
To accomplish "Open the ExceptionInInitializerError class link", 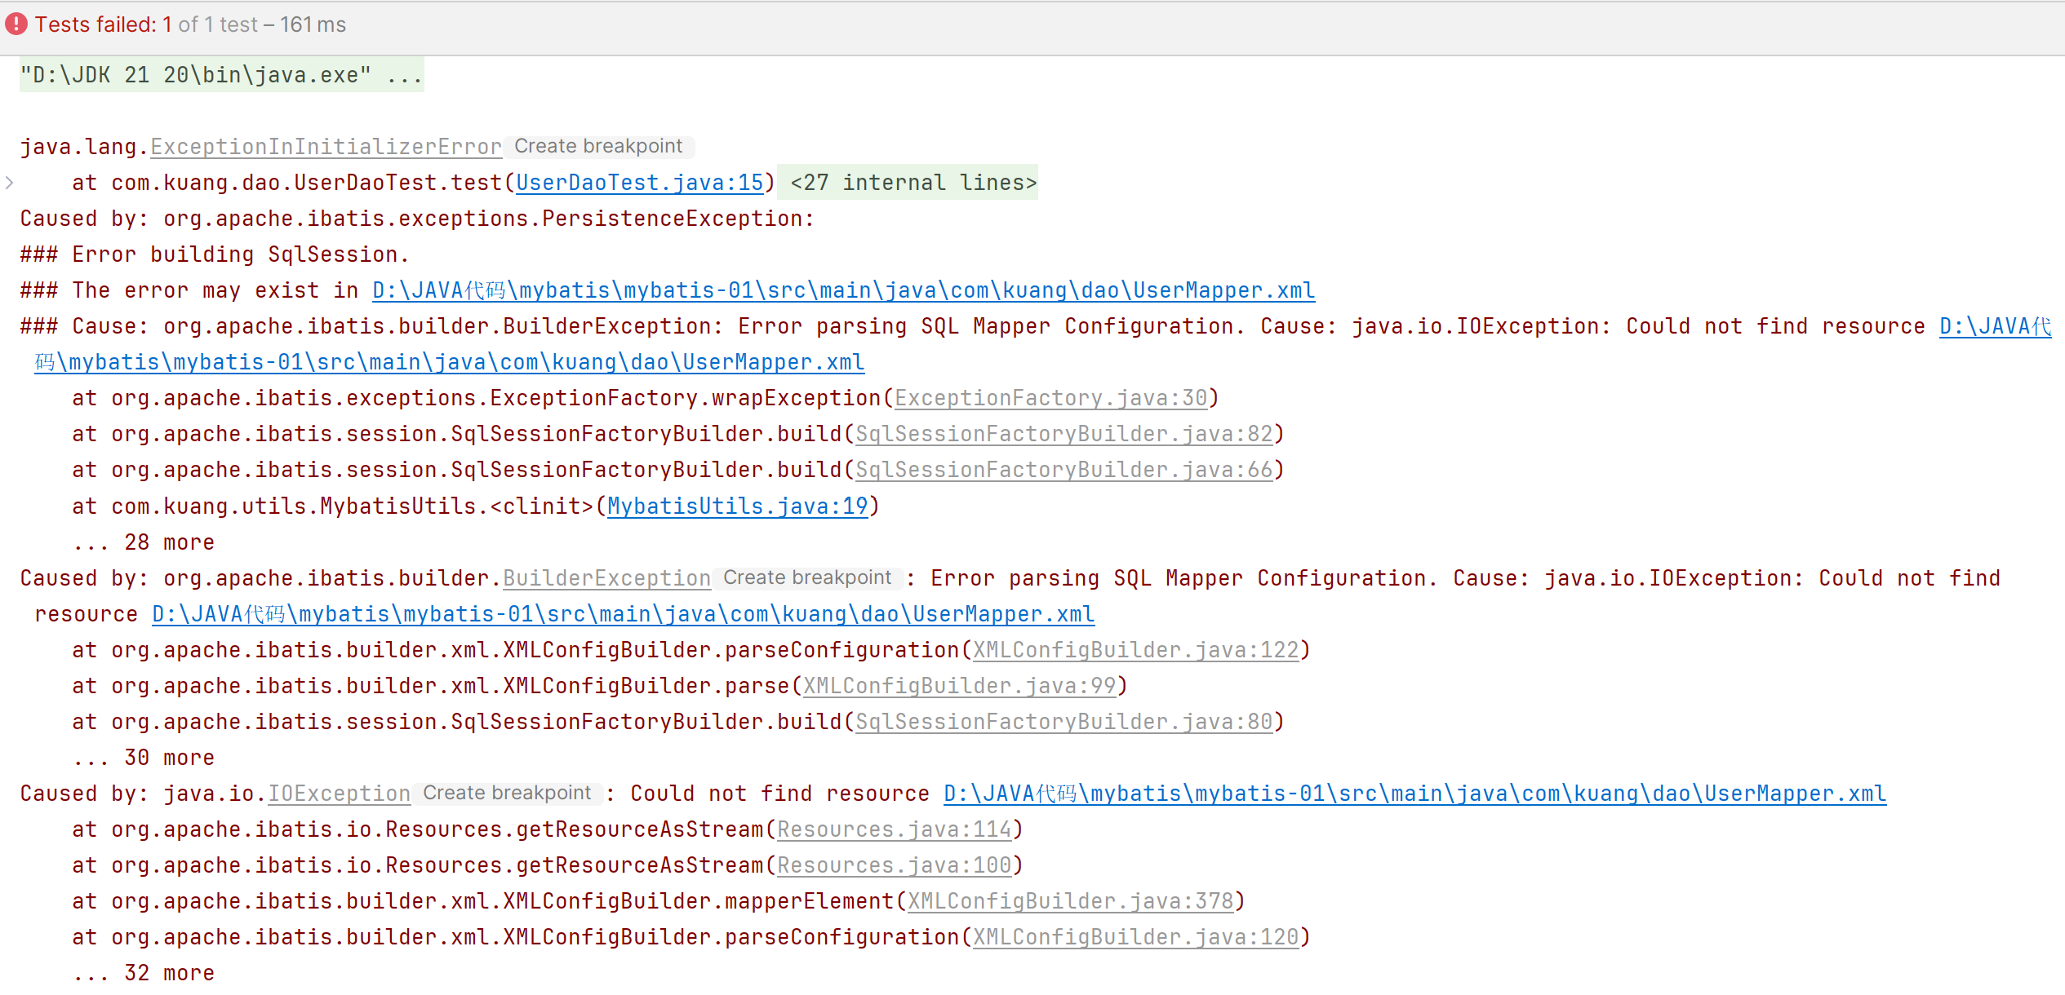I will [x=326, y=147].
